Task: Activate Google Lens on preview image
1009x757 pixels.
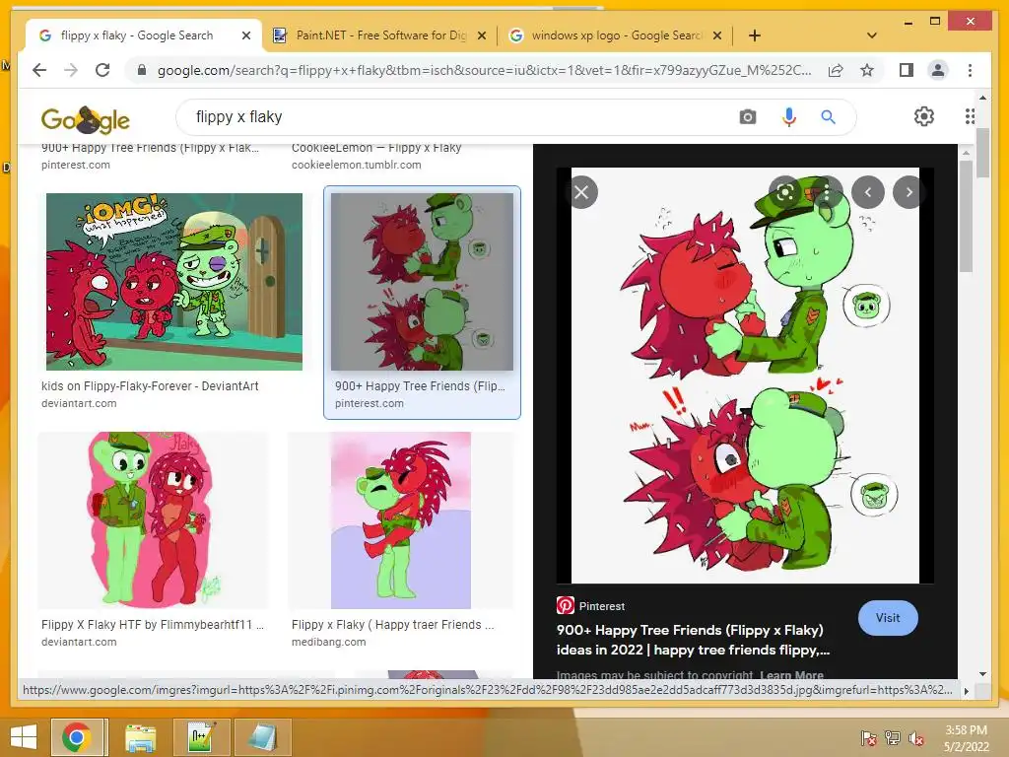Action: click(x=785, y=192)
